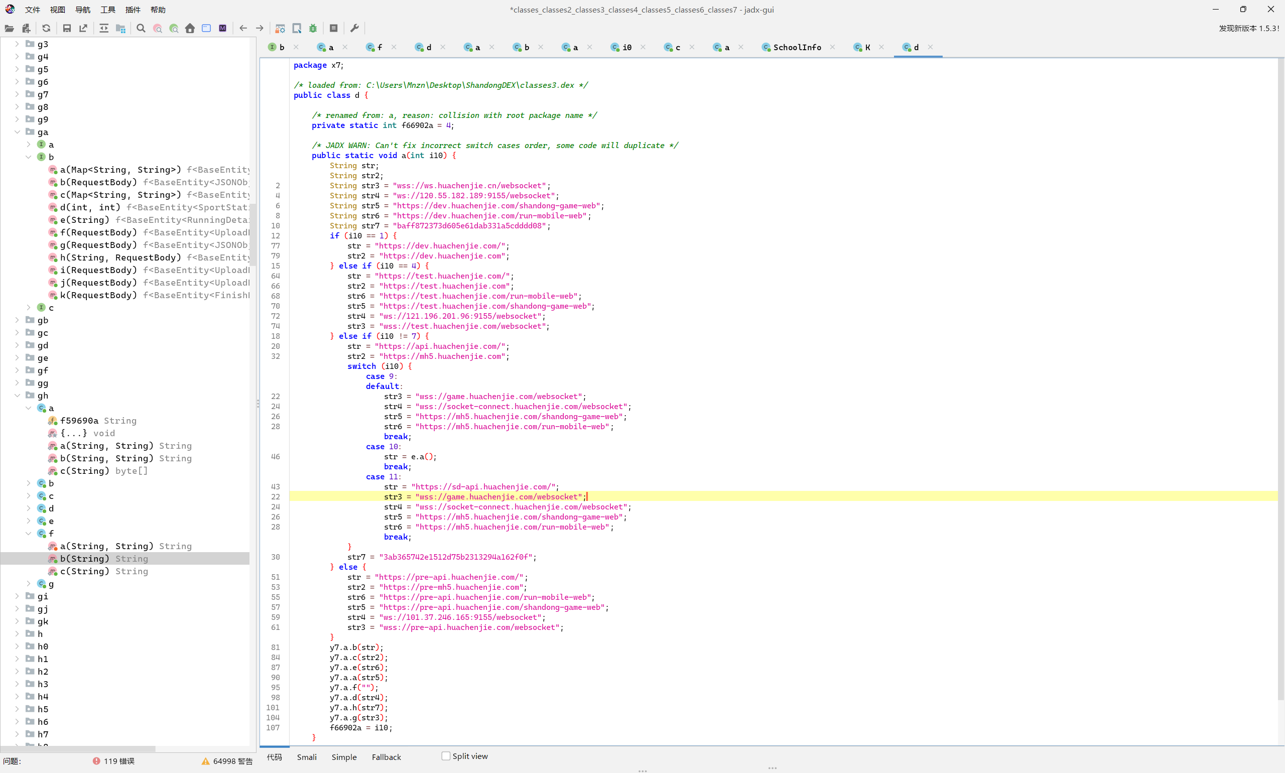Enable the Split view checkbox

click(x=446, y=756)
